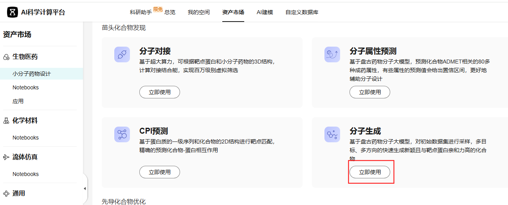Click 立即使用 under 分子属性预测
The width and height of the screenshot is (508, 205).
tap(370, 92)
